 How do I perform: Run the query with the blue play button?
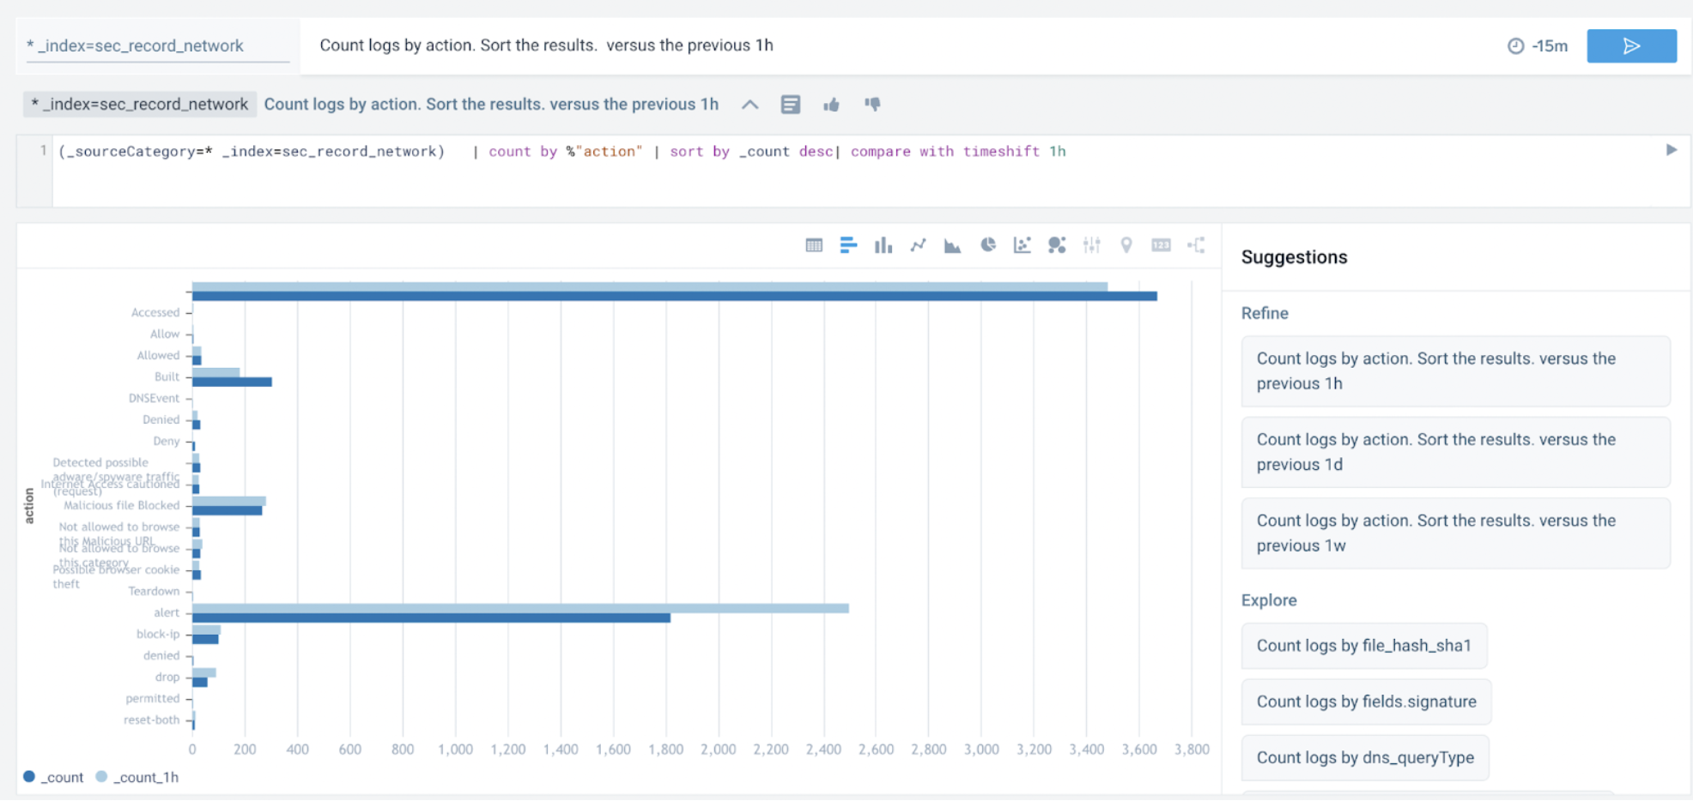coord(1631,46)
